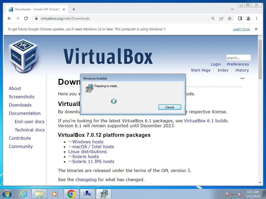Image resolution: width=266 pixels, height=199 pixels.
Task: Open Documentation in the sidebar
Action: pyautogui.click(x=25, y=113)
